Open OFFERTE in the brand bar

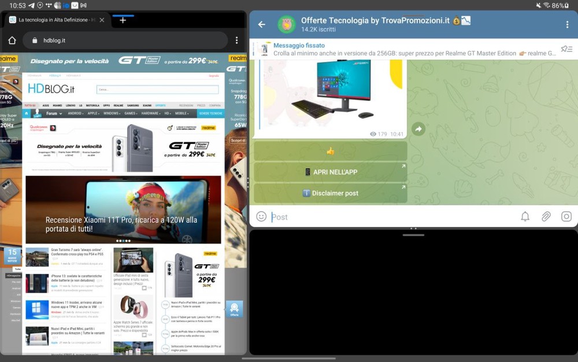(160, 105)
